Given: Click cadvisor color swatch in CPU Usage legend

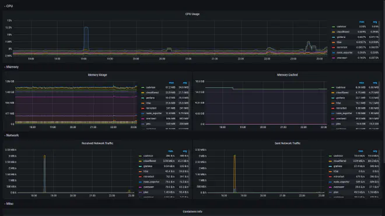Looking at the screenshot, I should click(x=333, y=27).
